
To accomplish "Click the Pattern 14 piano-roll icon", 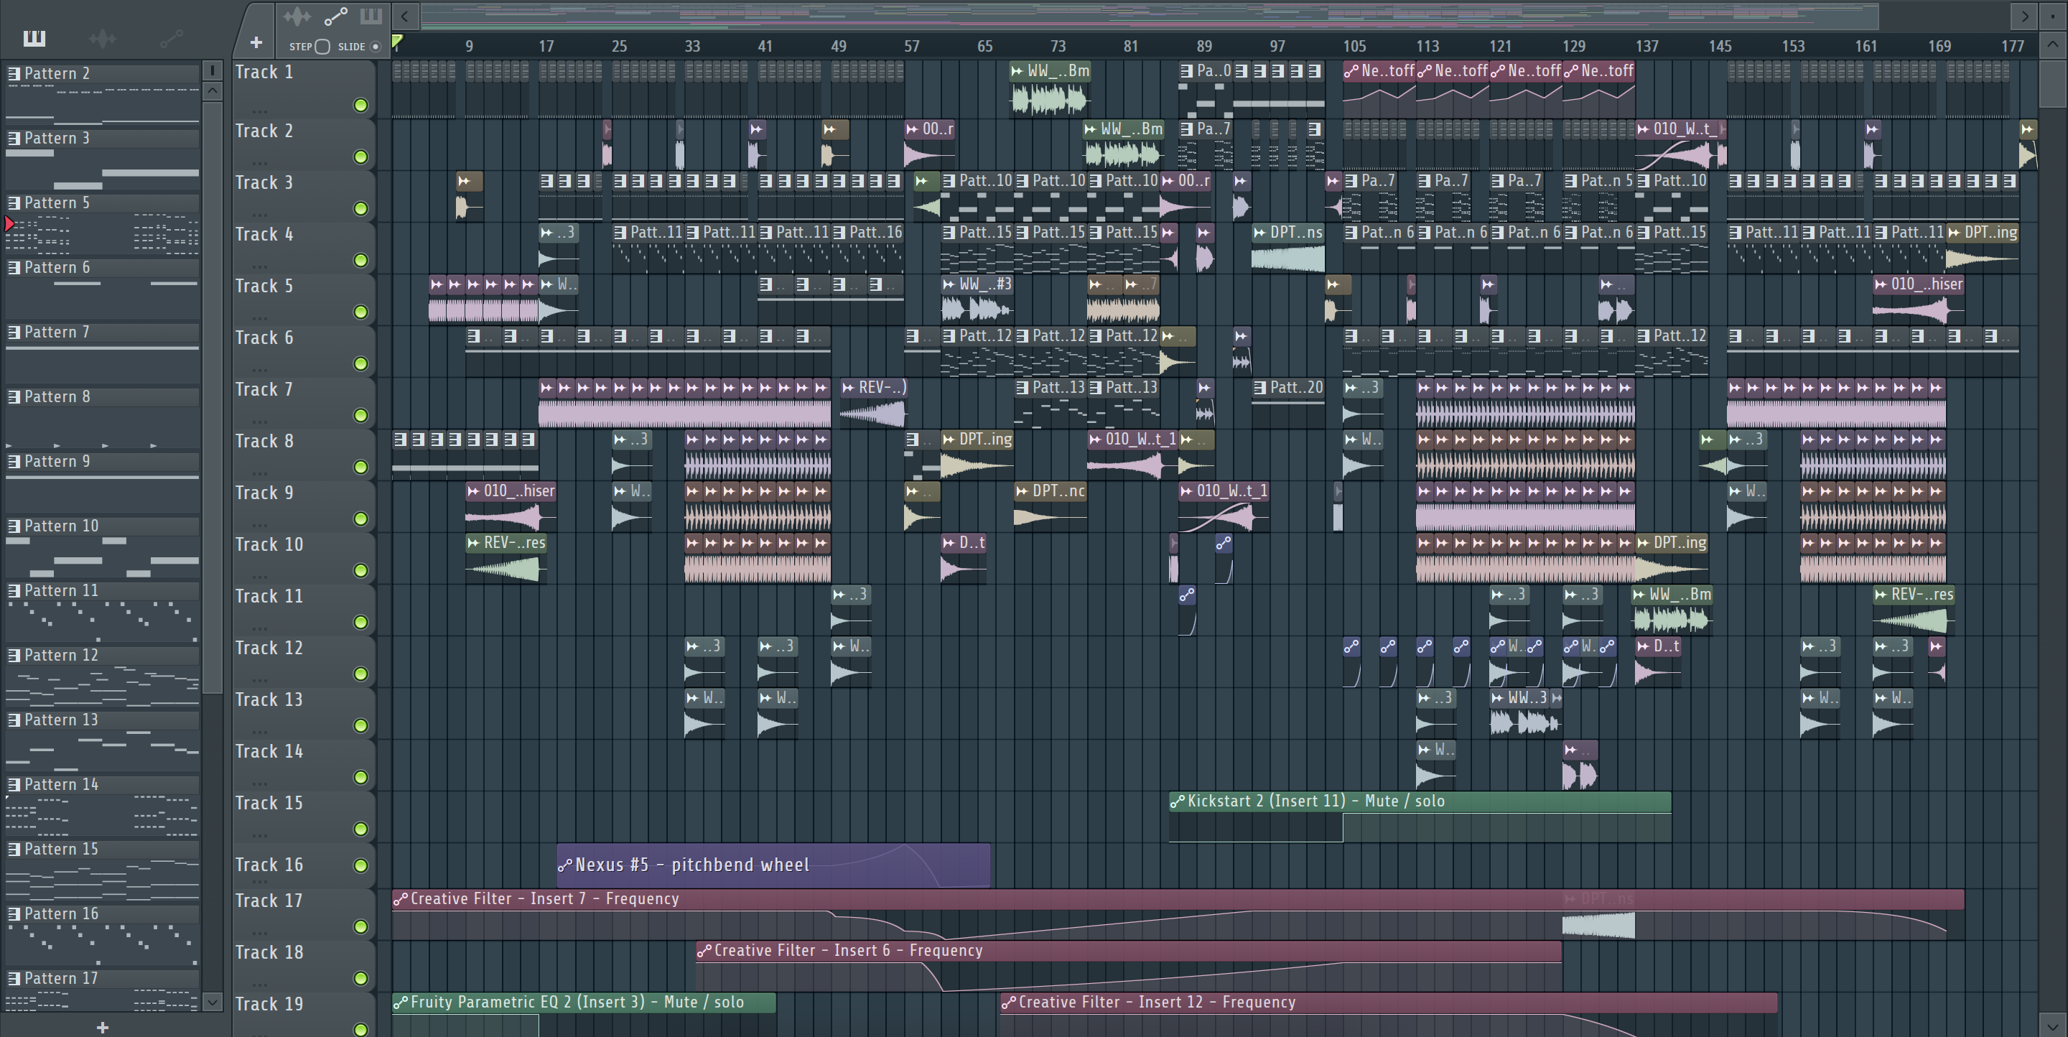I will [14, 785].
